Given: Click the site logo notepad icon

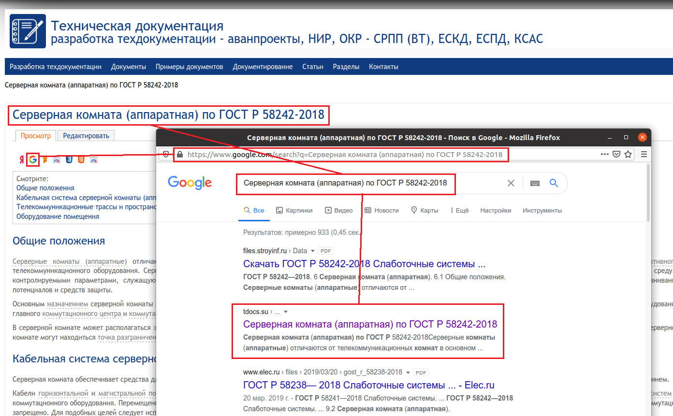Looking at the screenshot, I should click(27, 31).
